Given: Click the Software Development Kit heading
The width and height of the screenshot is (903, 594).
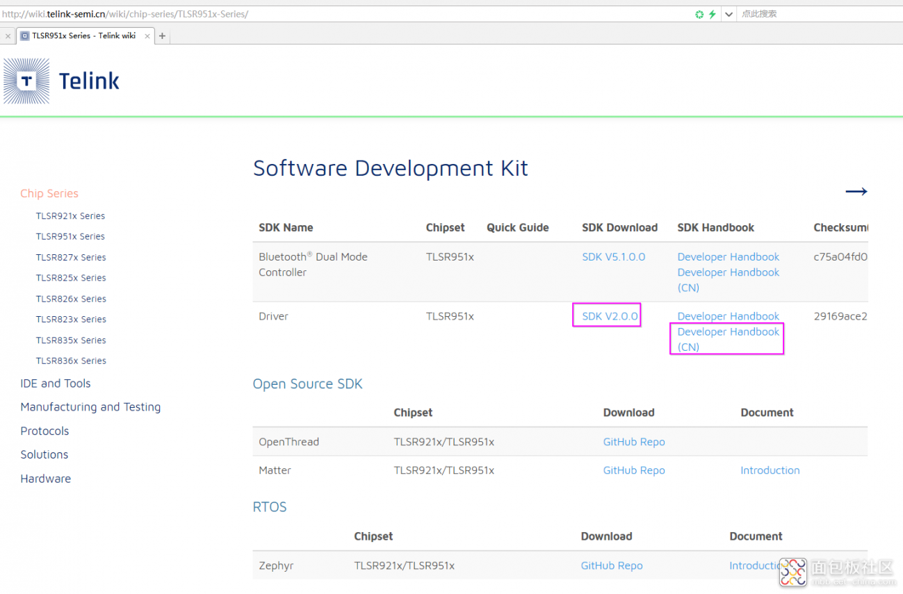Looking at the screenshot, I should click(x=391, y=169).
